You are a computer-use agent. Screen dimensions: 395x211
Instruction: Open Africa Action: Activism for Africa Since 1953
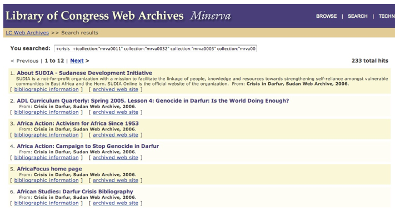78,123
